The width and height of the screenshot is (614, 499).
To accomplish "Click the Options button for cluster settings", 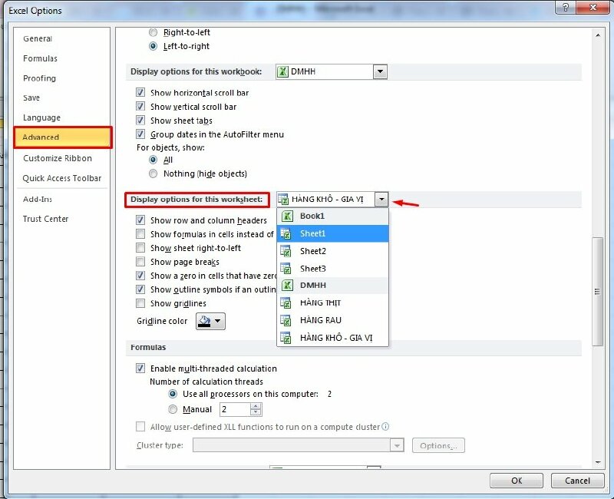I will pyautogui.click(x=438, y=445).
